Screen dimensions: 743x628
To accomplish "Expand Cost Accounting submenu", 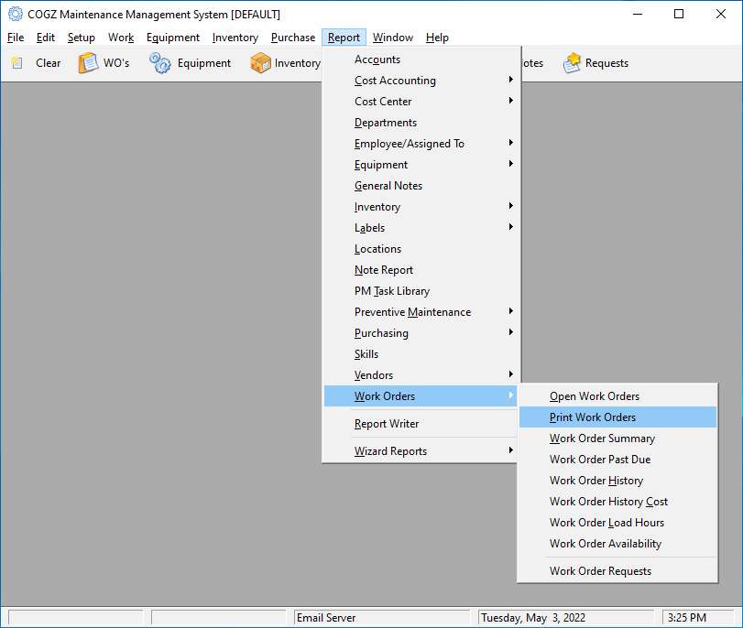I will 421,81.
